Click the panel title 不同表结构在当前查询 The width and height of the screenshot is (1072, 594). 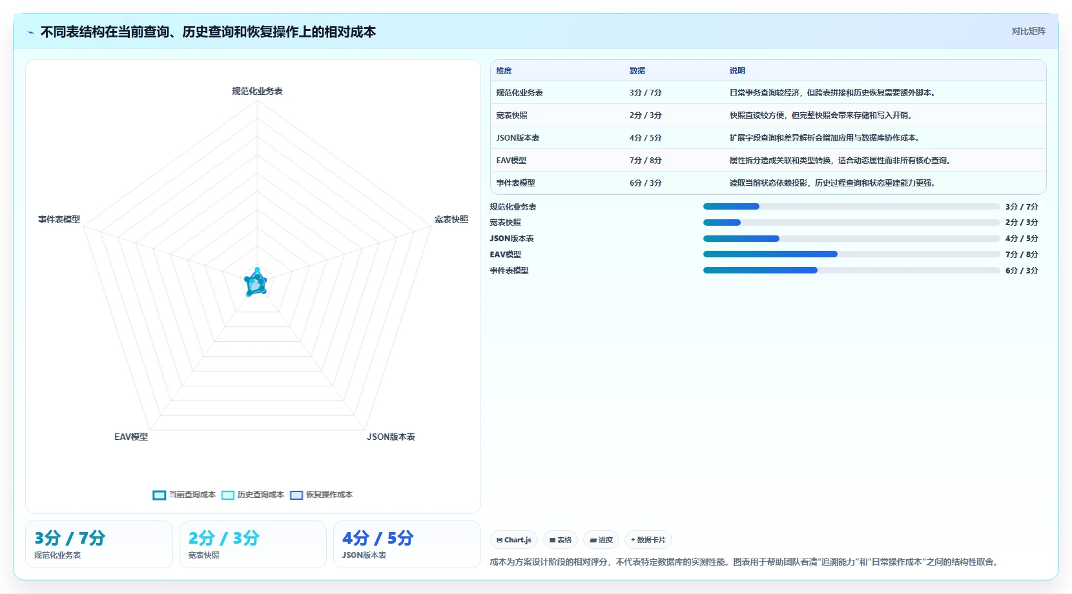coord(208,32)
